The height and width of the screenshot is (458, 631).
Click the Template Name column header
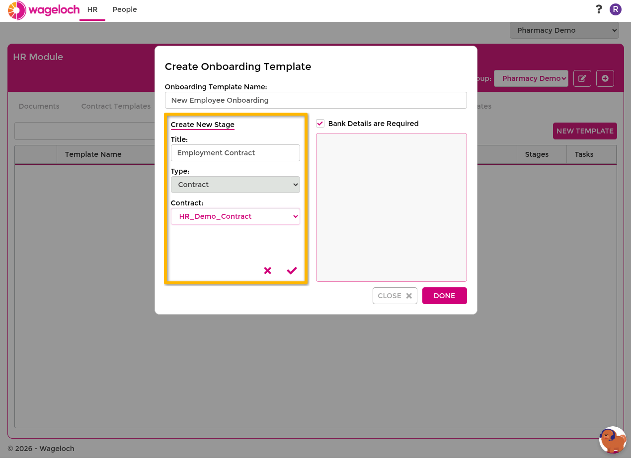point(93,154)
